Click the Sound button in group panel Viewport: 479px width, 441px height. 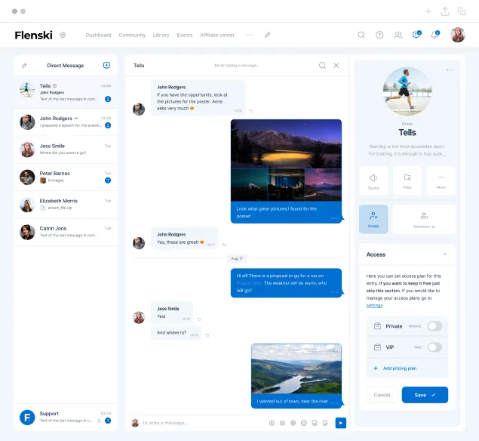pos(373,181)
